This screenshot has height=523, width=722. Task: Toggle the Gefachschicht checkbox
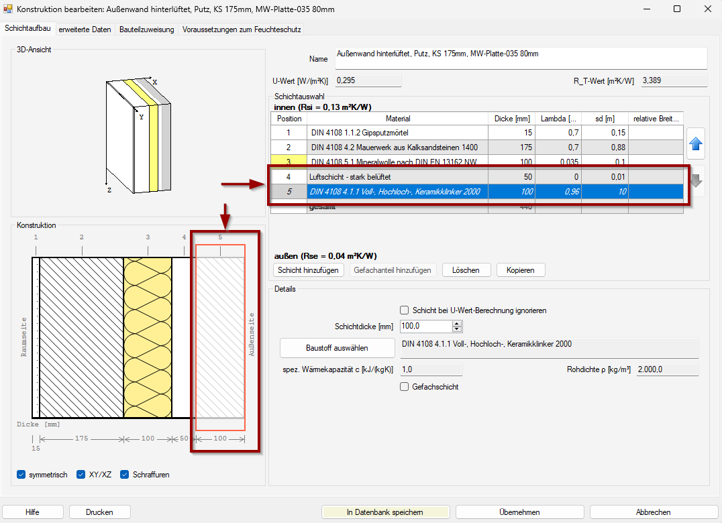[404, 387]
